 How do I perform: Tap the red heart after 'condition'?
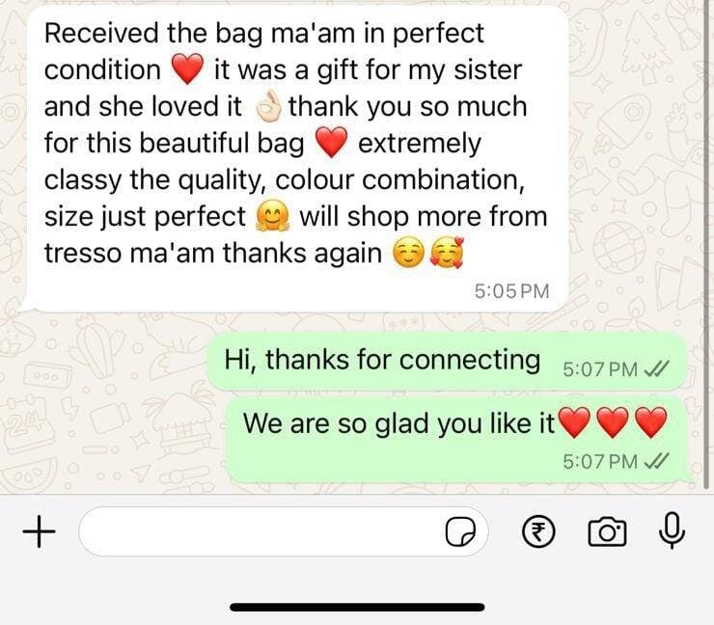point(187,68)
